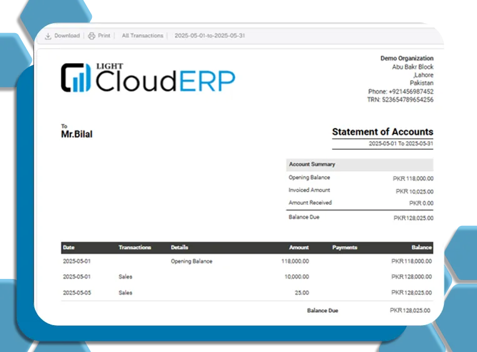Click the Download arrow icon

pos(48,36)
